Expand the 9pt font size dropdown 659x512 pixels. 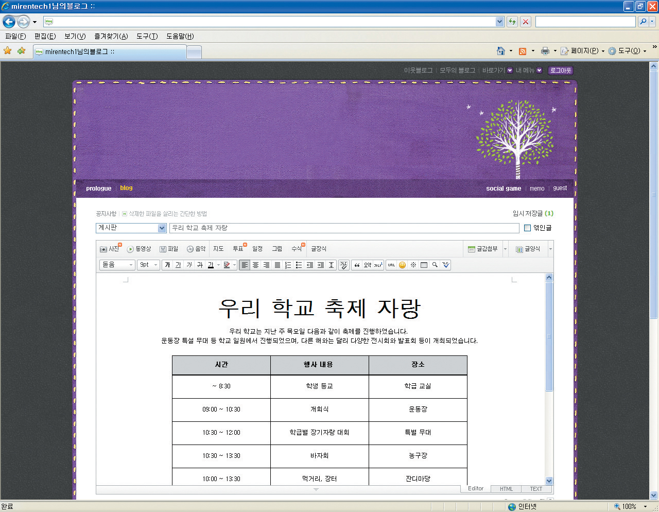[149, 265]
